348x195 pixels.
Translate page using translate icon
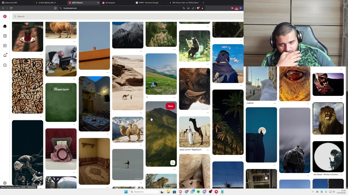click(184, 8)
